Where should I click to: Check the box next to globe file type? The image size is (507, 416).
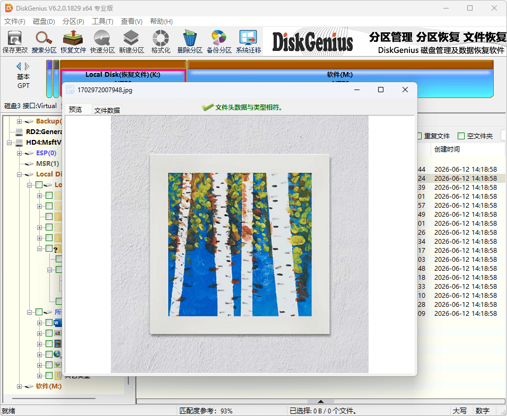[x=49, y=355]
